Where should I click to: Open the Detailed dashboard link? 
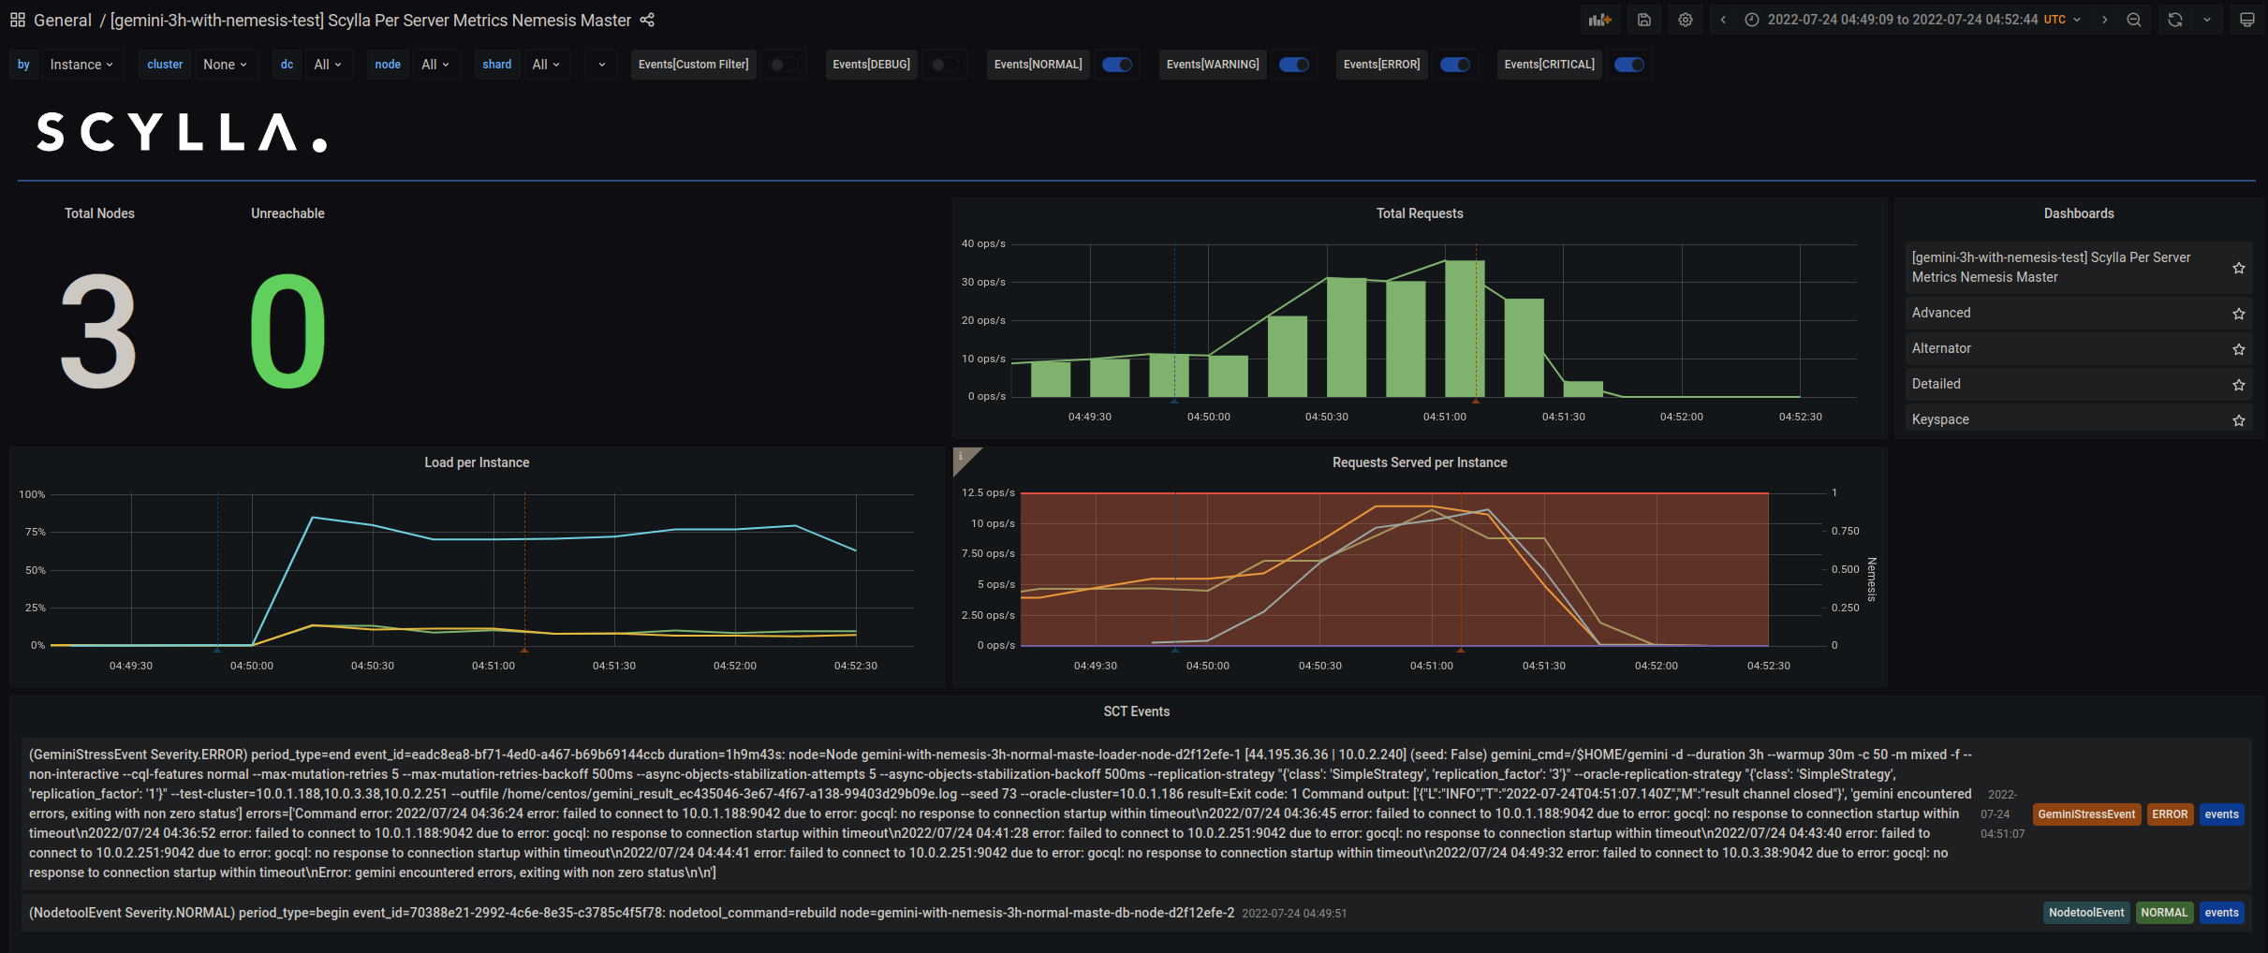1936,384
